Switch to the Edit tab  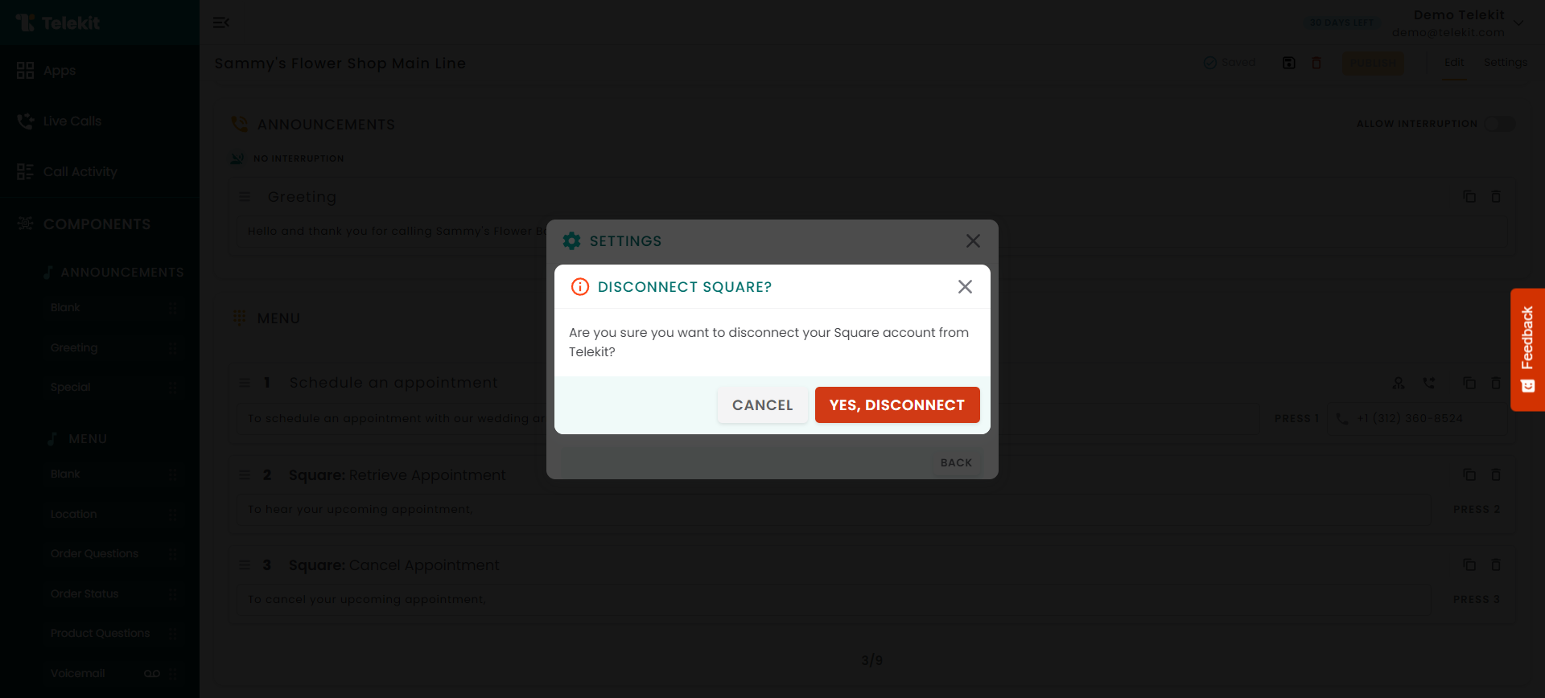coord(1454,63)
